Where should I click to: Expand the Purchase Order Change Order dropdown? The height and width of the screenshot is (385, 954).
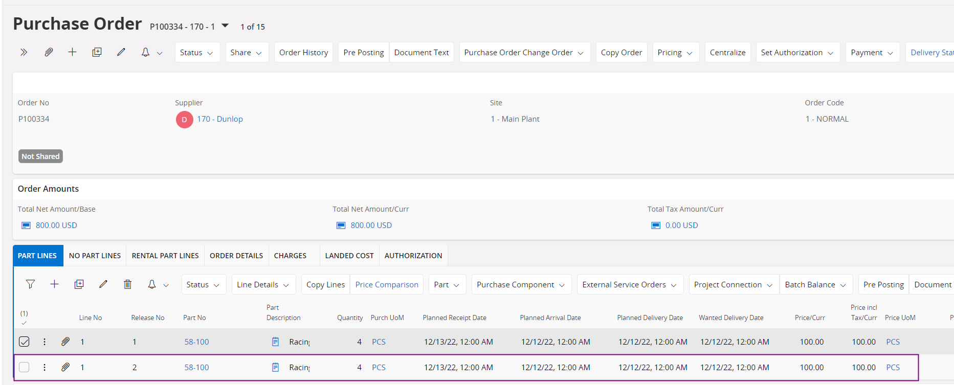524,52
